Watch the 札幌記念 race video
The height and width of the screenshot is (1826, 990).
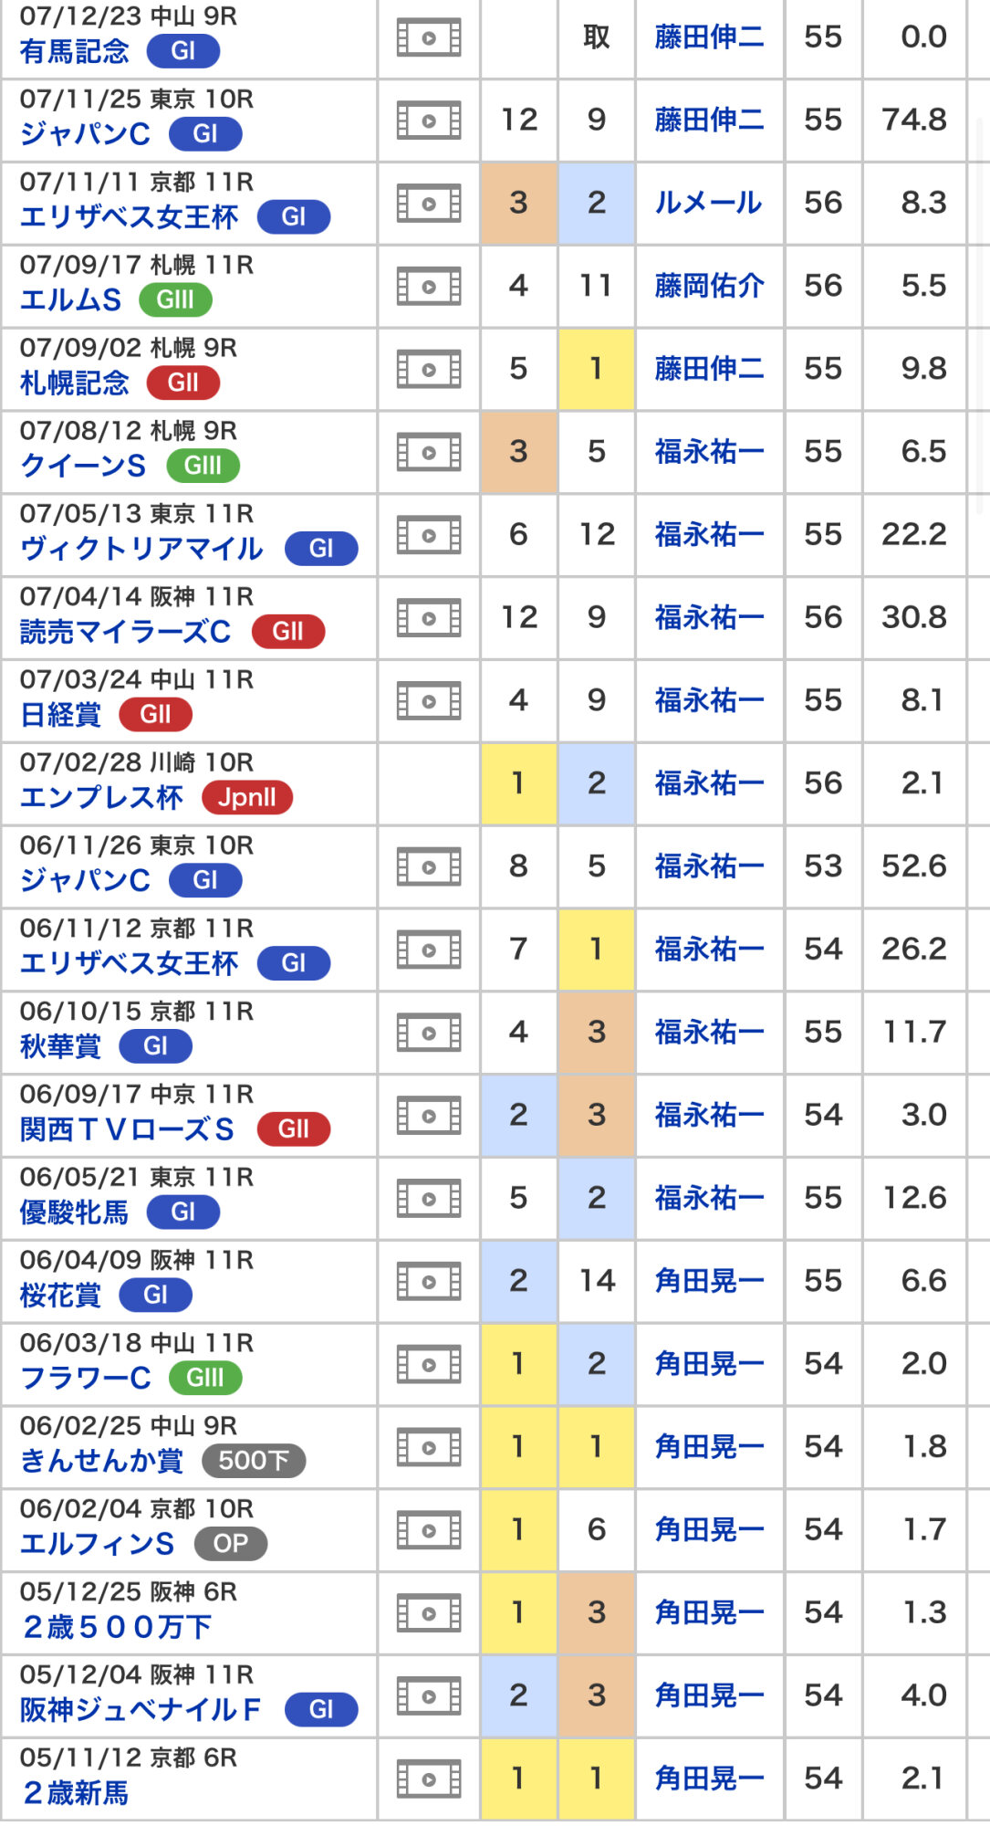click(x=429, y=370)
